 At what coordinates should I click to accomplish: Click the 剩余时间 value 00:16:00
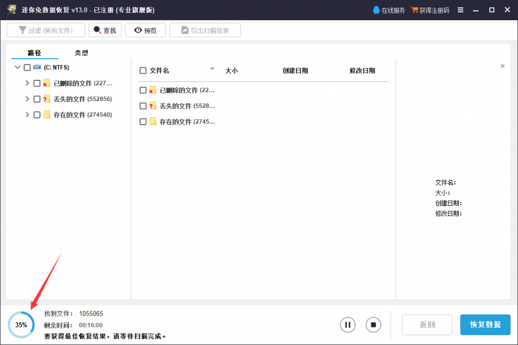91,325
